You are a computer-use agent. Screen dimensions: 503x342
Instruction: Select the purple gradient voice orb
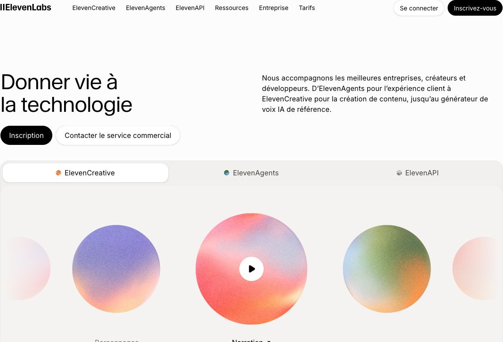click(116, 268)
